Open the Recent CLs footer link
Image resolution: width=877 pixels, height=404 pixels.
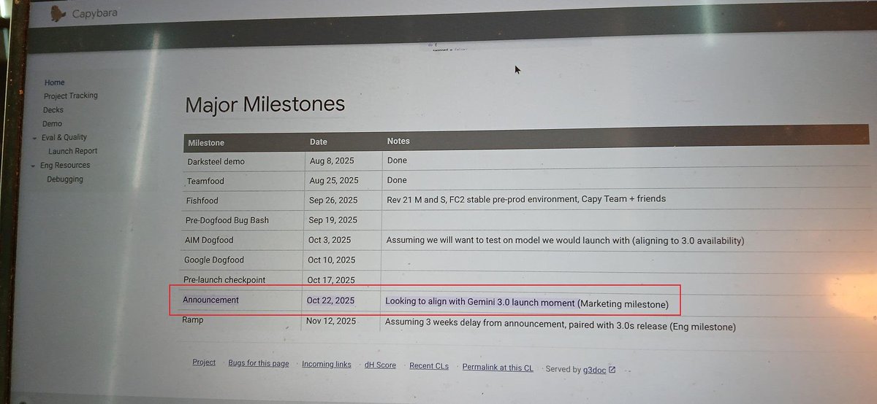[x=429, y=366]
